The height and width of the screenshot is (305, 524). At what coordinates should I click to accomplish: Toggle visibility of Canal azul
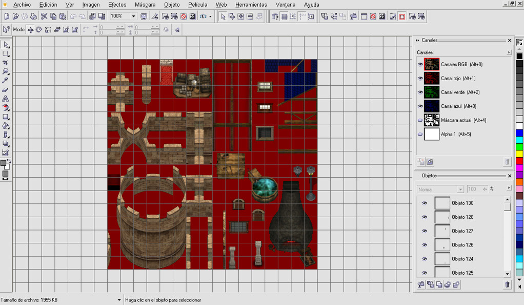[420, 106]
